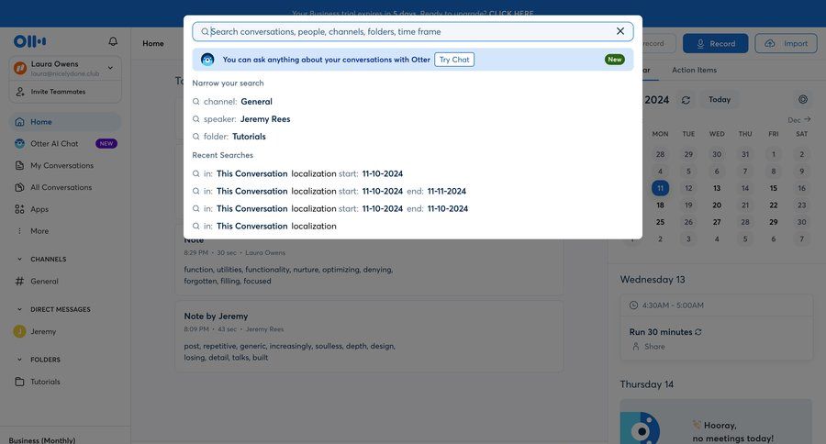This screenshot has width=826, height=444.
Task: Click the Record button
Action: point(715,43)
